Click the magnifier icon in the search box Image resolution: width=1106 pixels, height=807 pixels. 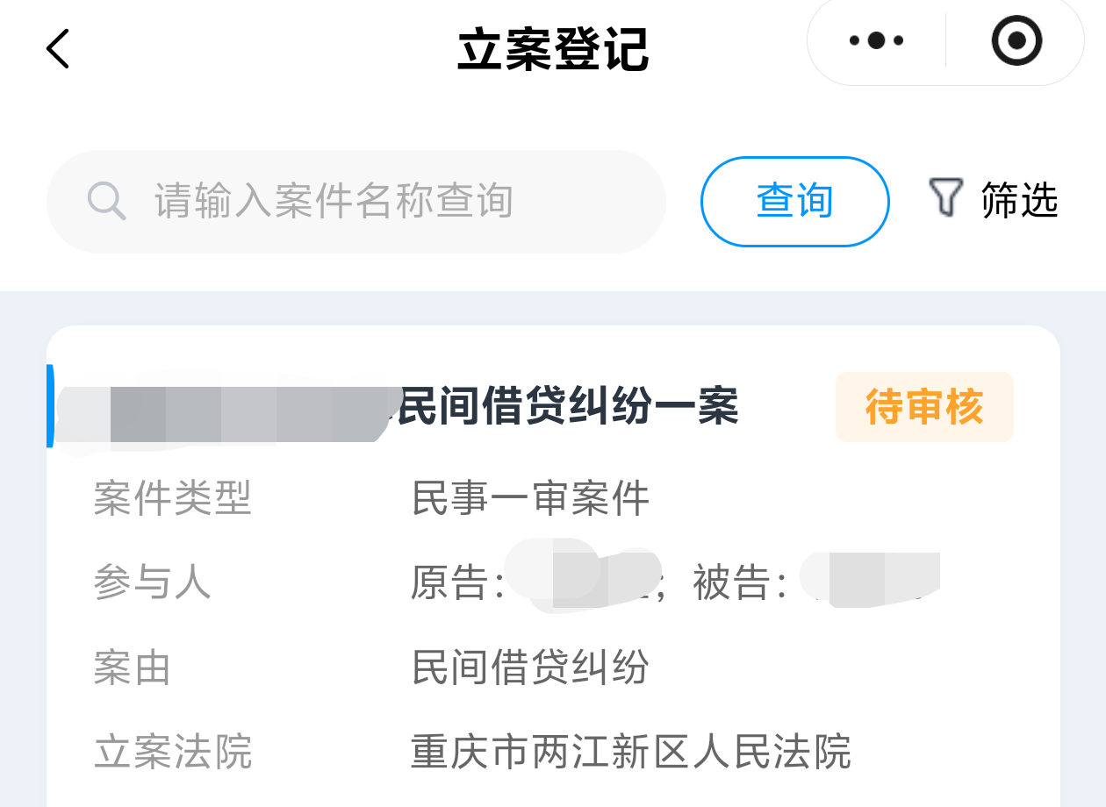click(x=107, y=201)
